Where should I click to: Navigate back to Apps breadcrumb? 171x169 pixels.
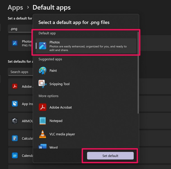click(x=15, y=7)
